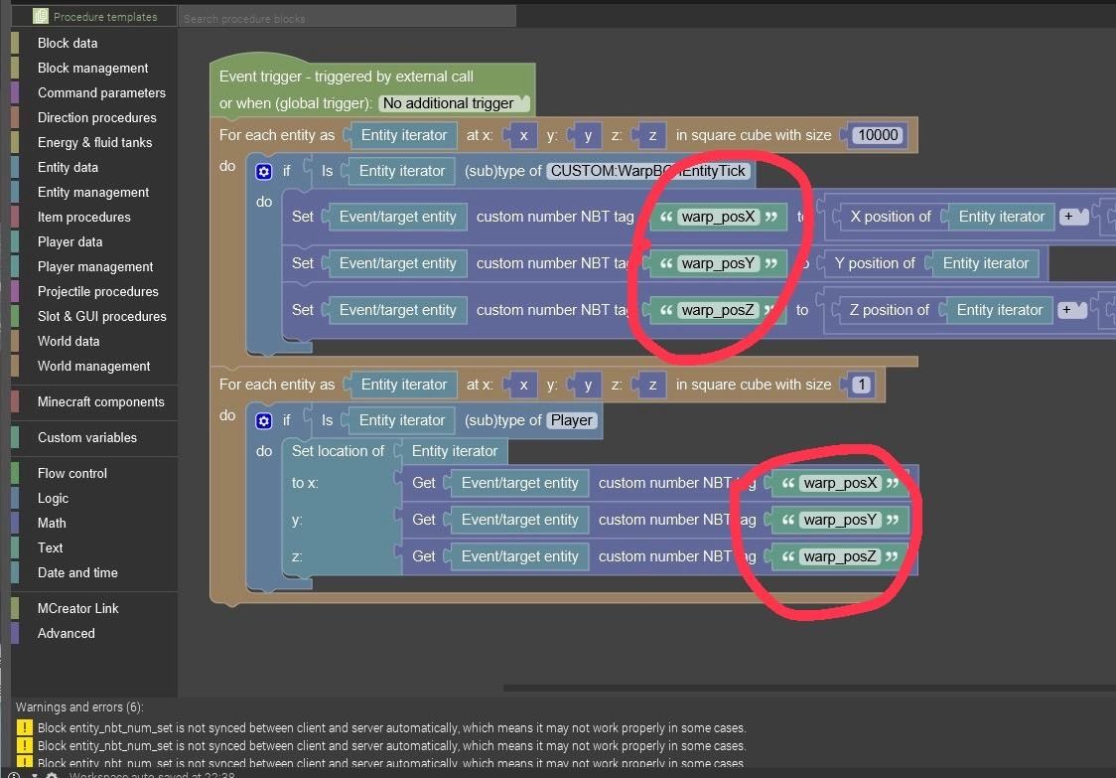Click the Search procedure blocks field

click(x=348, y=18)
